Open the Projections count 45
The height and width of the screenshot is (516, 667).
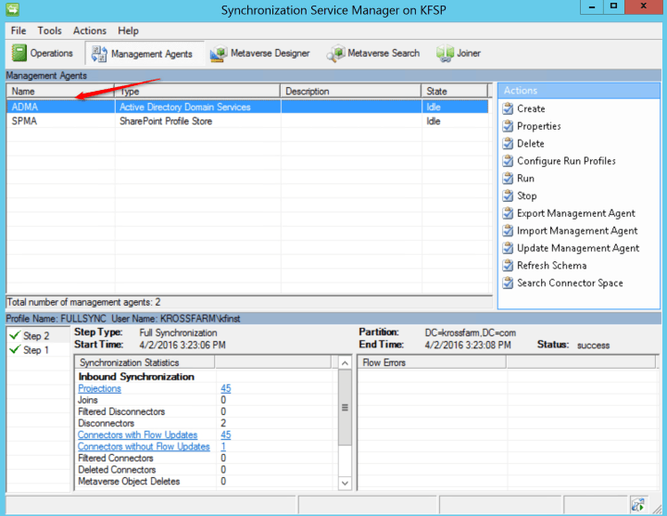226,388
